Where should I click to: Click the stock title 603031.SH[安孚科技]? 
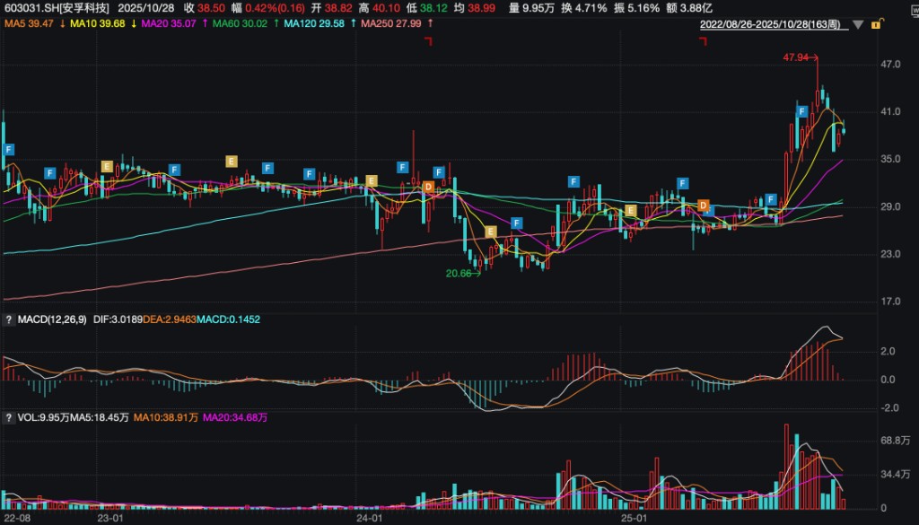57,7
